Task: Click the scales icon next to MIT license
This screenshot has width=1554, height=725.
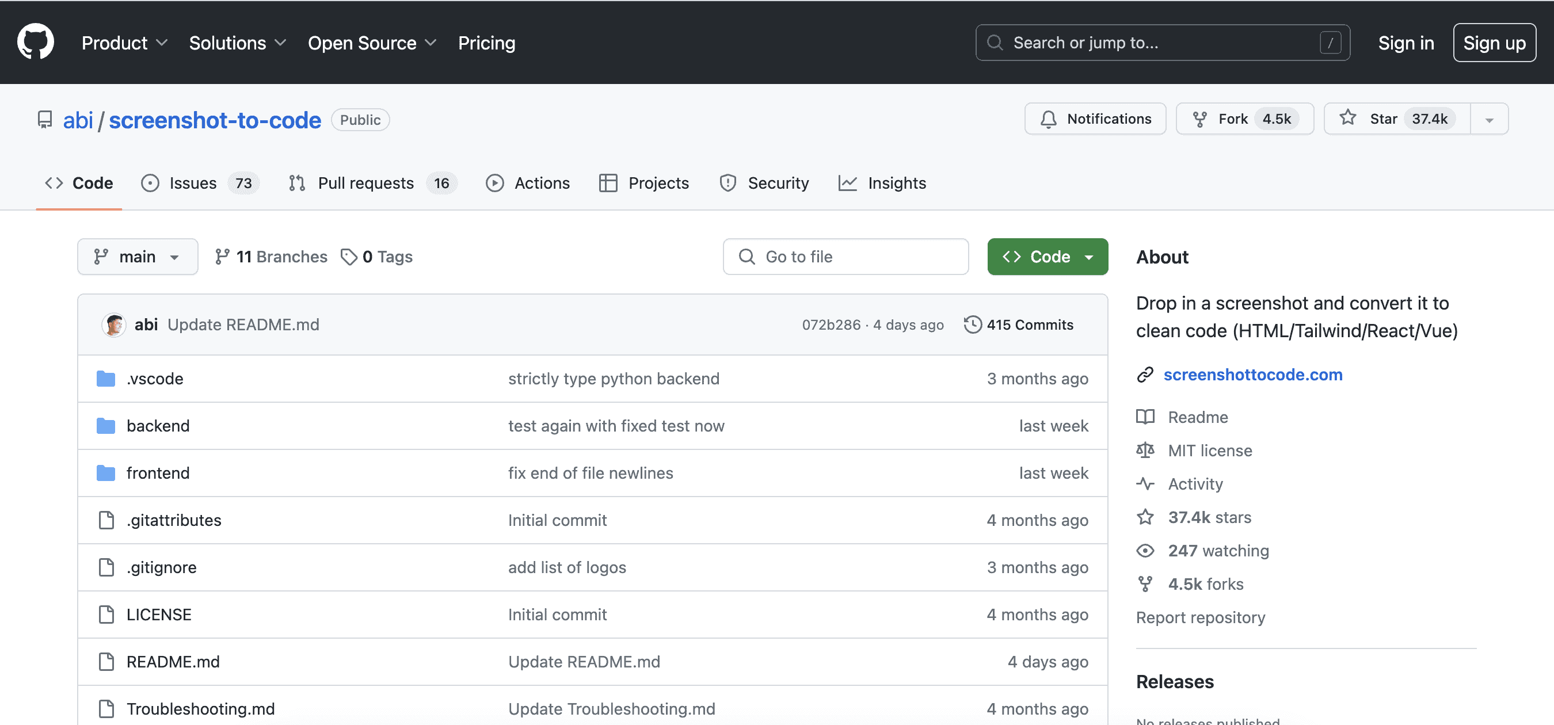Action: tap(1145, 451)
